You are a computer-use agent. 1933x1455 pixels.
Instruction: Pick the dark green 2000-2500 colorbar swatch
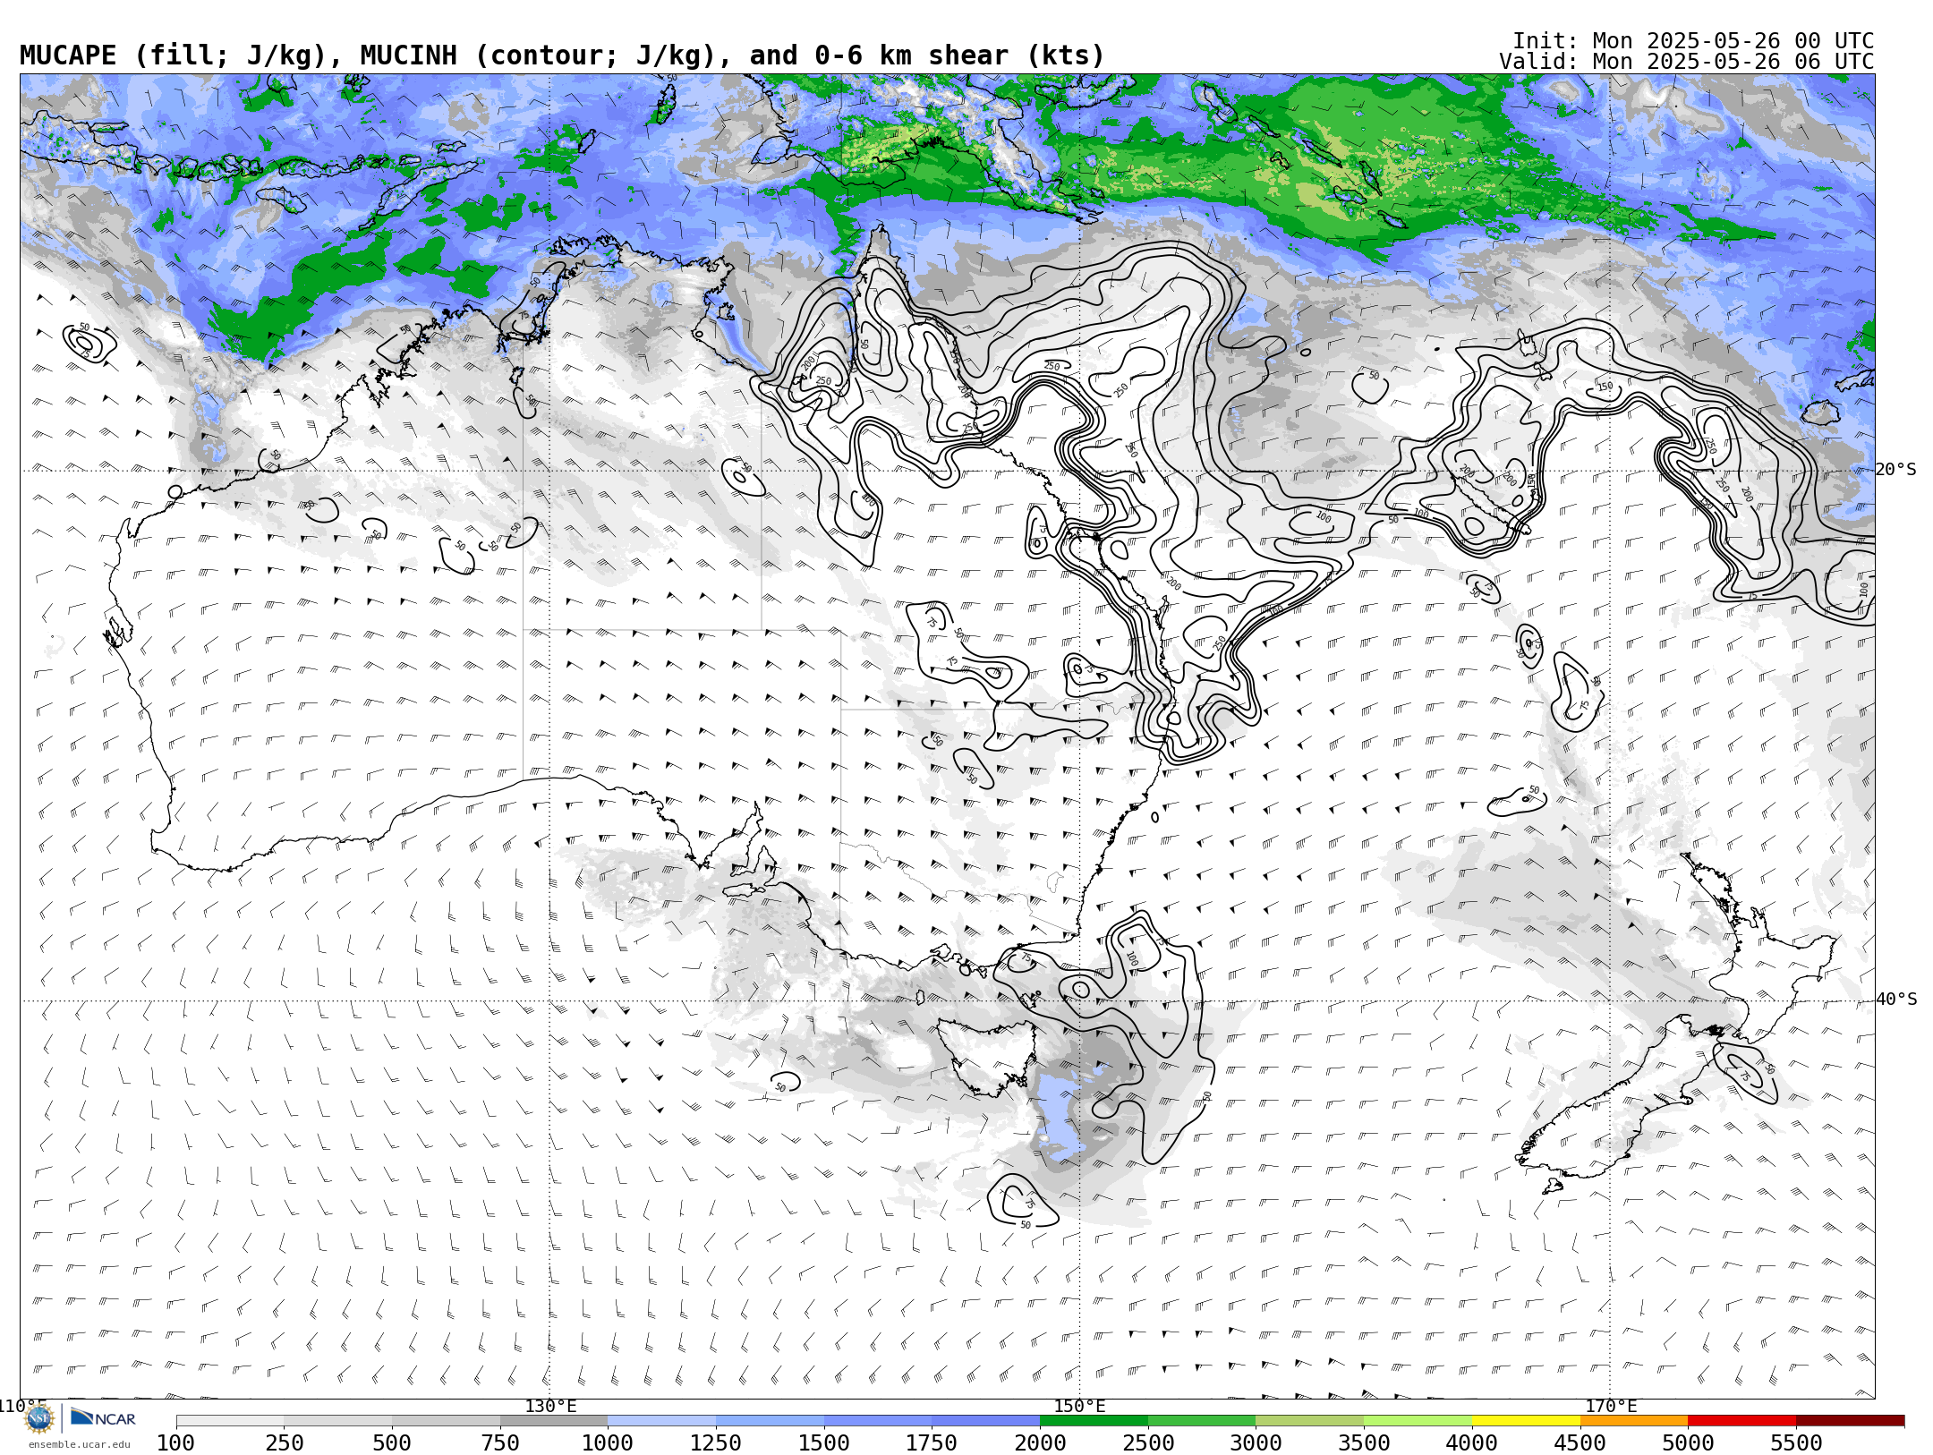click(1094, 1421)
